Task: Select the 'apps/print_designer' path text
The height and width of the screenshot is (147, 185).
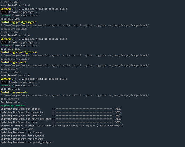Action: tap(14, 29)
